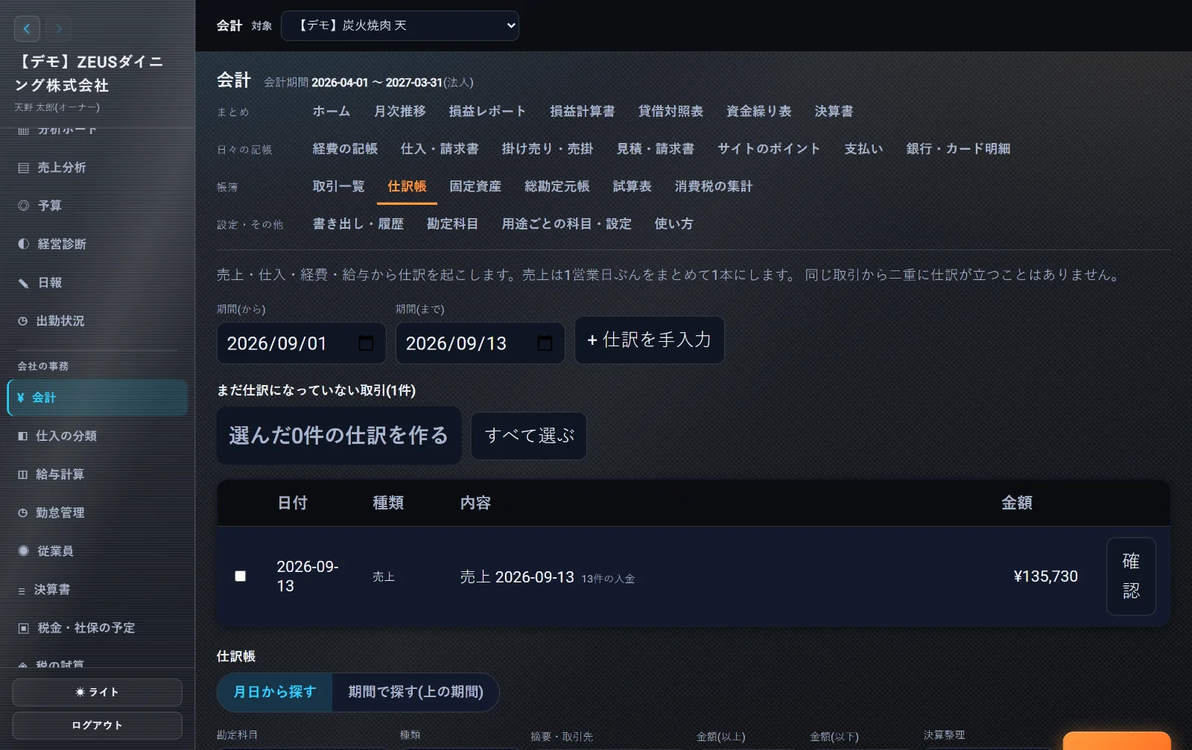Go to the ホーム tab
1192x750 pixels.
(331, 111)
